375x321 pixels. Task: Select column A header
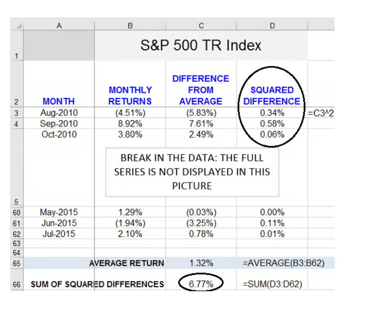click(x=59, y=26)
